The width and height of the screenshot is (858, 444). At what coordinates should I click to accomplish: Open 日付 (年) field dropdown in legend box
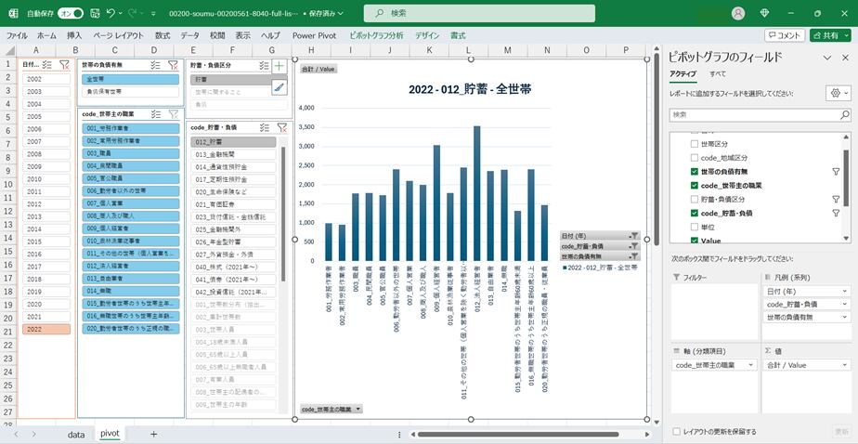844,291
